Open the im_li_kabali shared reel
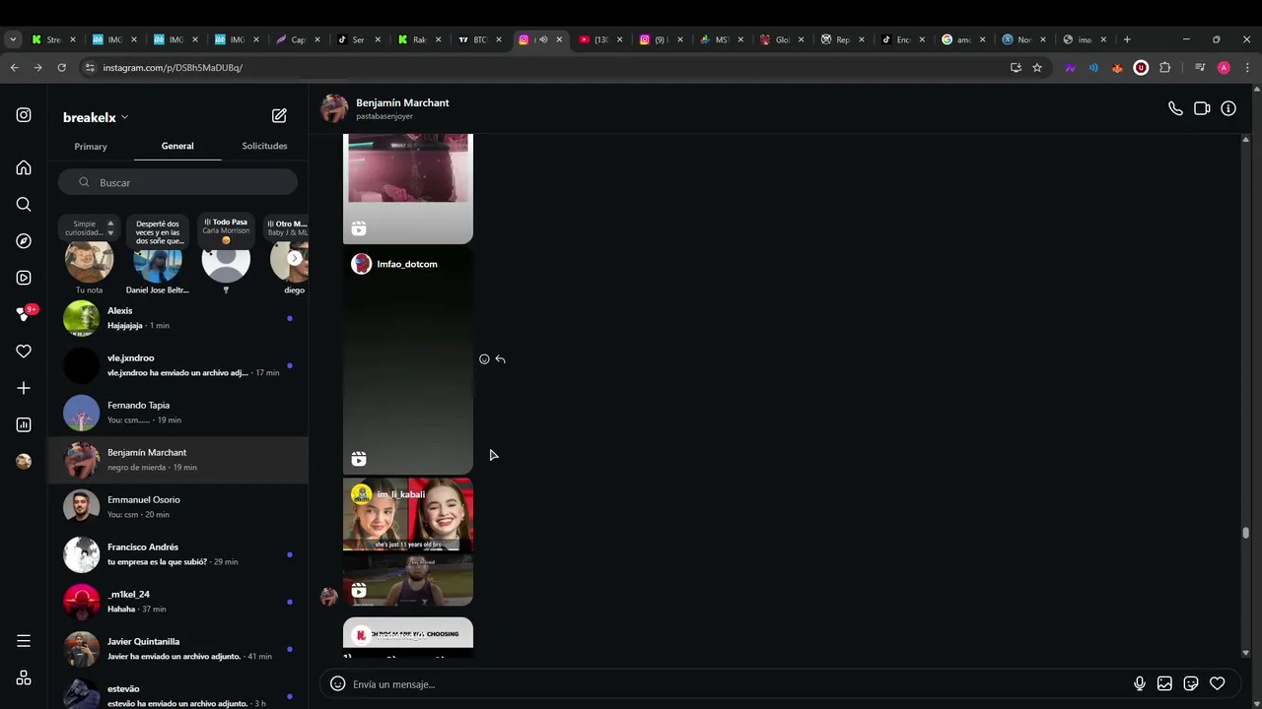This screenshot has width=1262, height=709. [x=407, y=542]
